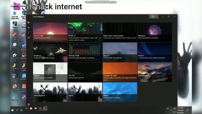Click the FL Studio 12 desktop shortcut
Viewport: 202px width, 114px height.
pyautogui.click(x=15, y=66)
